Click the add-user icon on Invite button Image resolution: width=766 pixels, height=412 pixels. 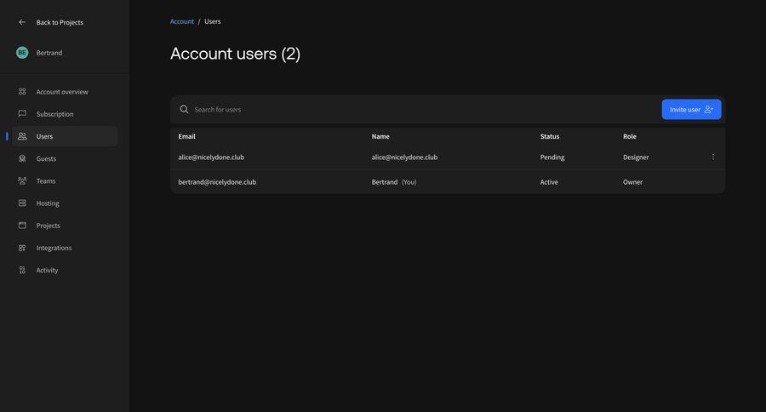(x=708, y=110)
